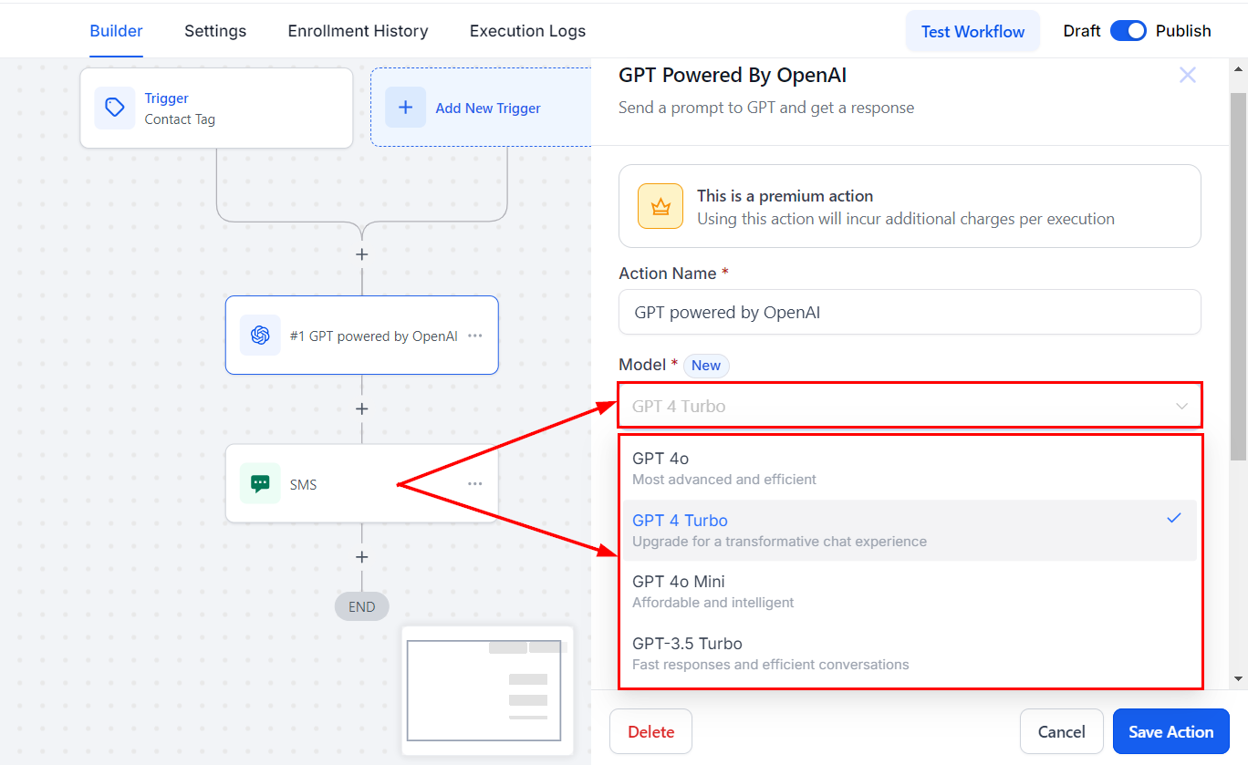
Task: Expand the Model dropdown field
Action: point(910,406)
